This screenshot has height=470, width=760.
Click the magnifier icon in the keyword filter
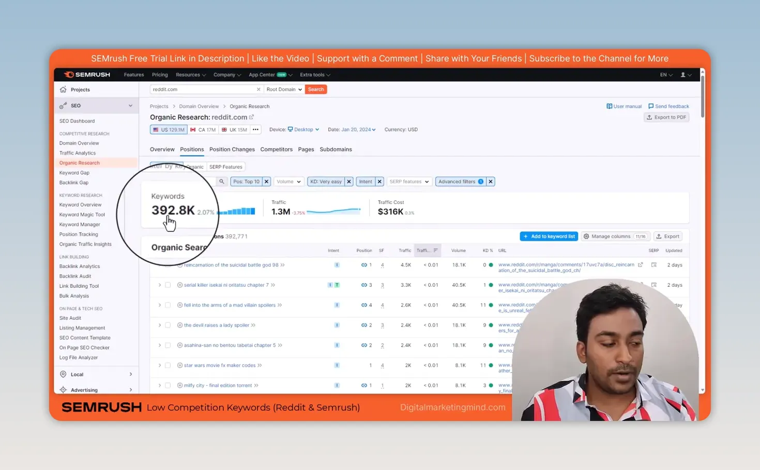pos(221,182)
